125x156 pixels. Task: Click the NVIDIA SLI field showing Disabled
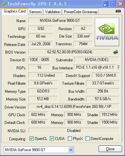click(74, 131)
